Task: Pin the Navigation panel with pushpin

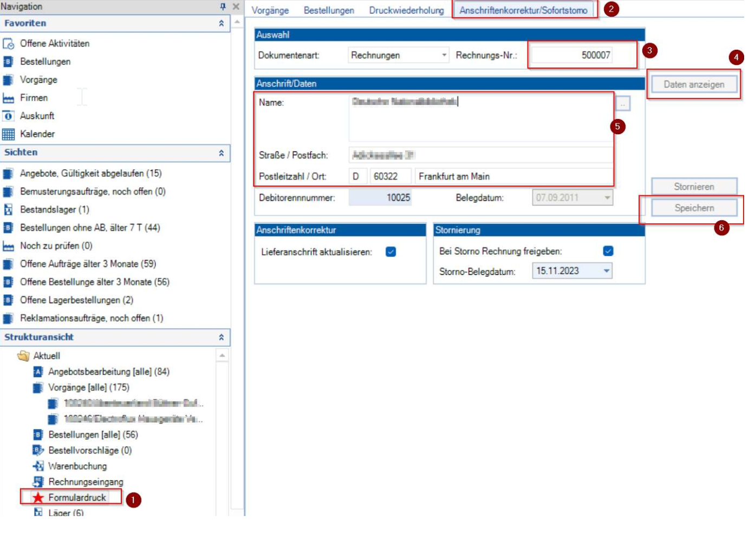Action: click(x=223, y=6)
